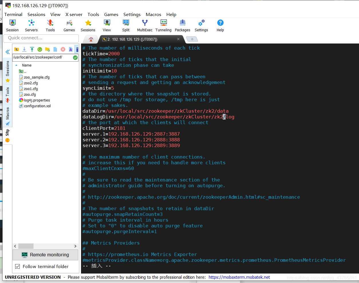Select zoo2.cfg in file list
The width and height of the screenshot is (359, 283).
[28, 83]
